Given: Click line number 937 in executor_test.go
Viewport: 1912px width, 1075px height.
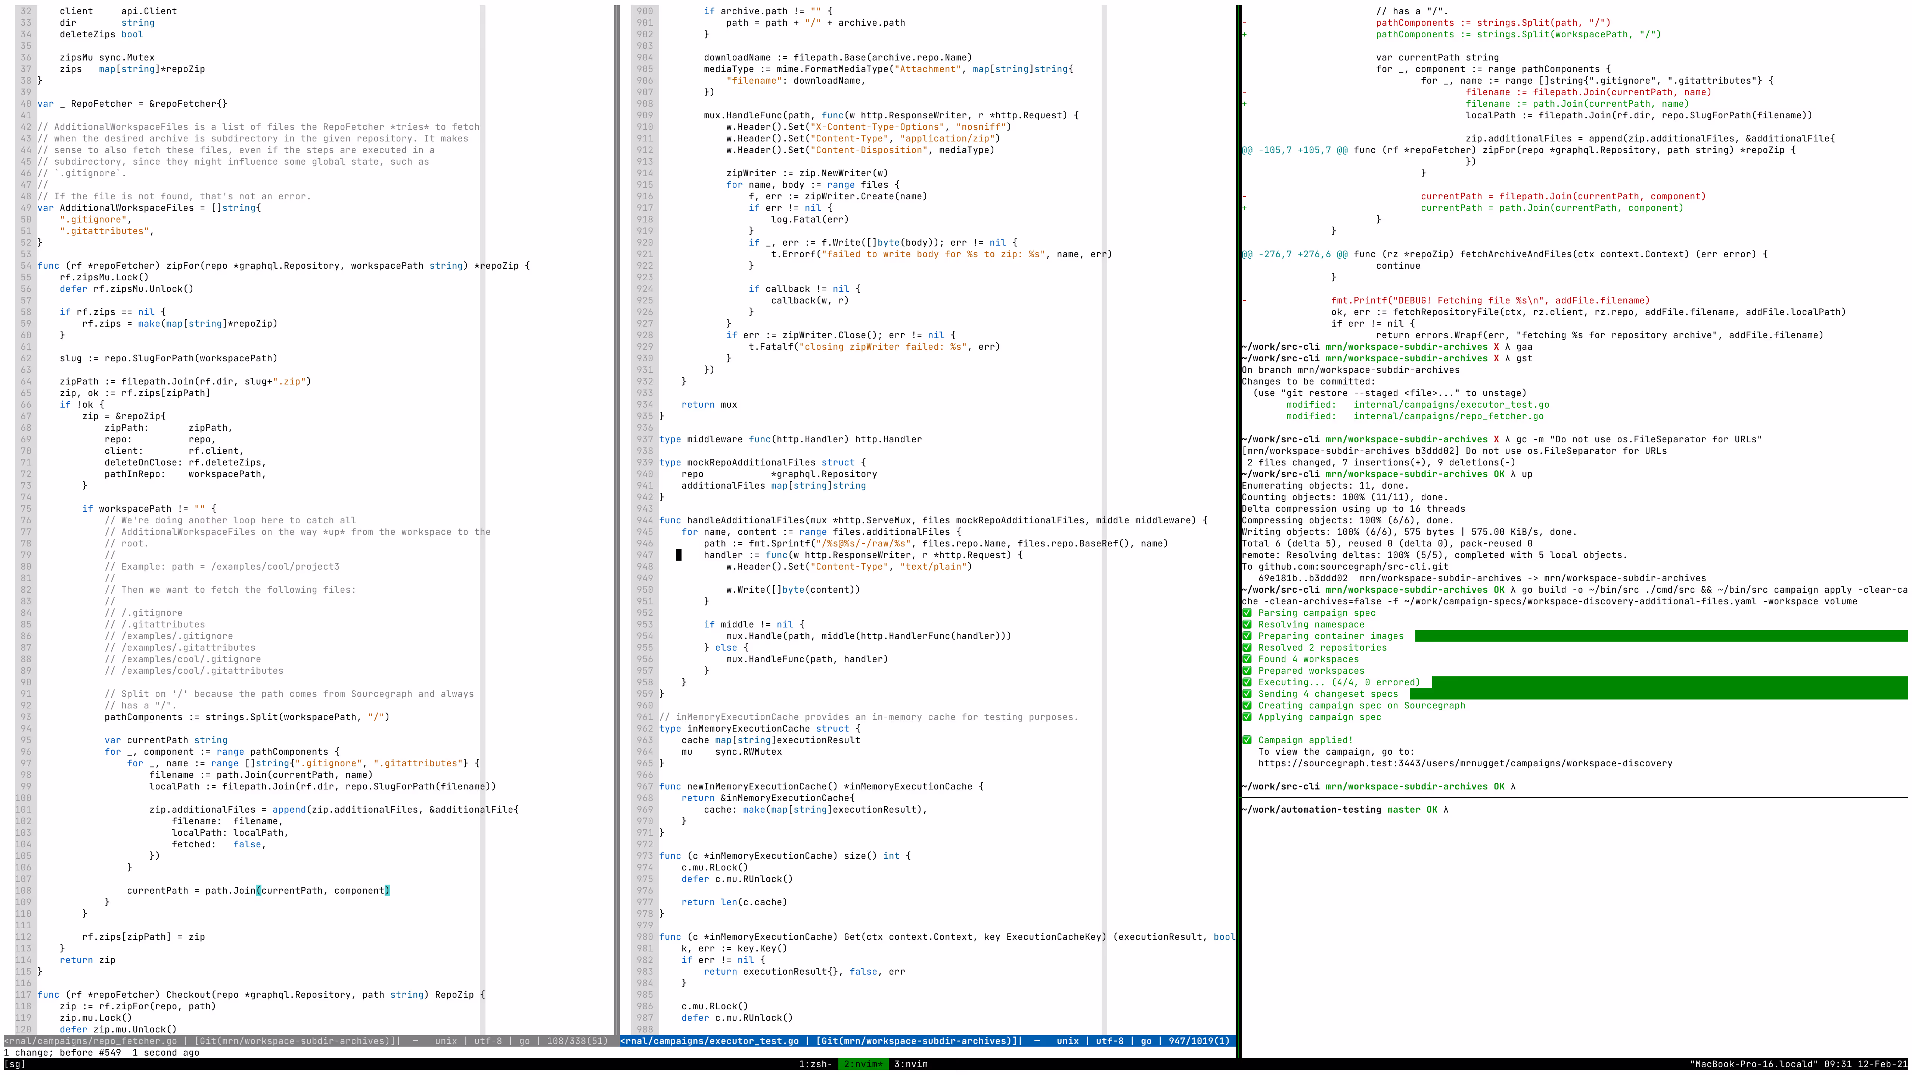Looking at the screenshot, I should [645, 439].
